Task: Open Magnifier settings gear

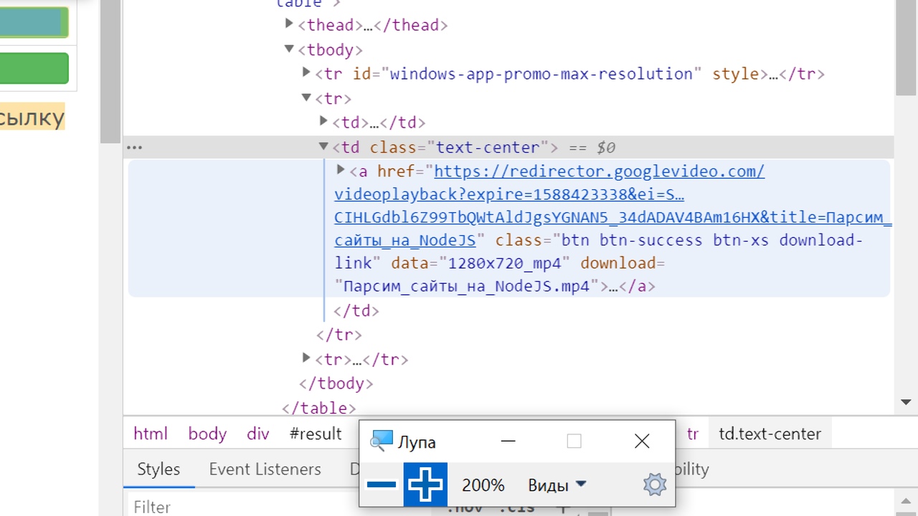Action: (x=655, y=485)
